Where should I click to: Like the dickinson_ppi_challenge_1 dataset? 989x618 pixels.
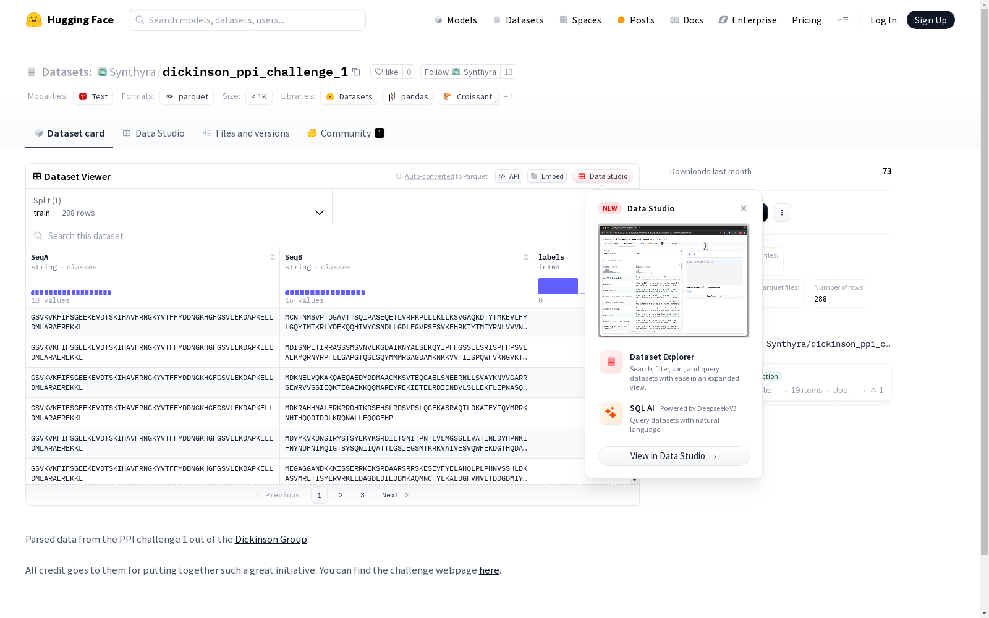pyautogui.click(x=387, y=72)
